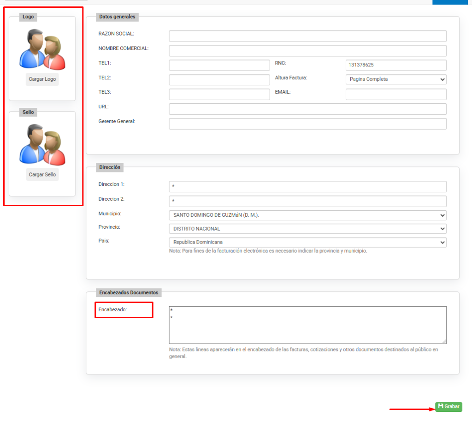Click into the TEL1 field
The height and width of the screenshot is (421, 472).
pos(219,65)
